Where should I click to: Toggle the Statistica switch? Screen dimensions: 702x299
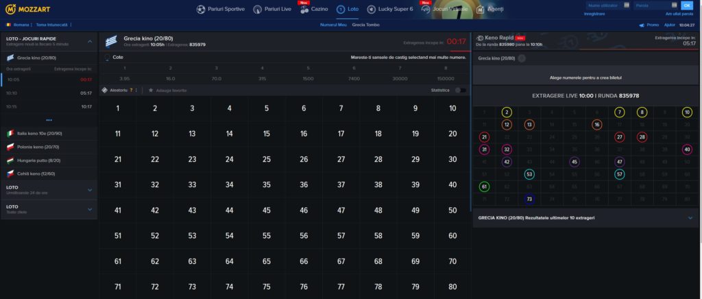click(x=460, y=90)
